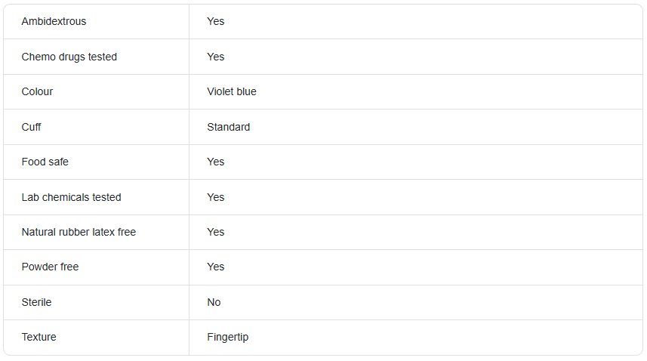The height and width of the screenshot is (361, 647).
Task: Select Yes value for Natural rubber latex free
Action: tap(215, 232)
